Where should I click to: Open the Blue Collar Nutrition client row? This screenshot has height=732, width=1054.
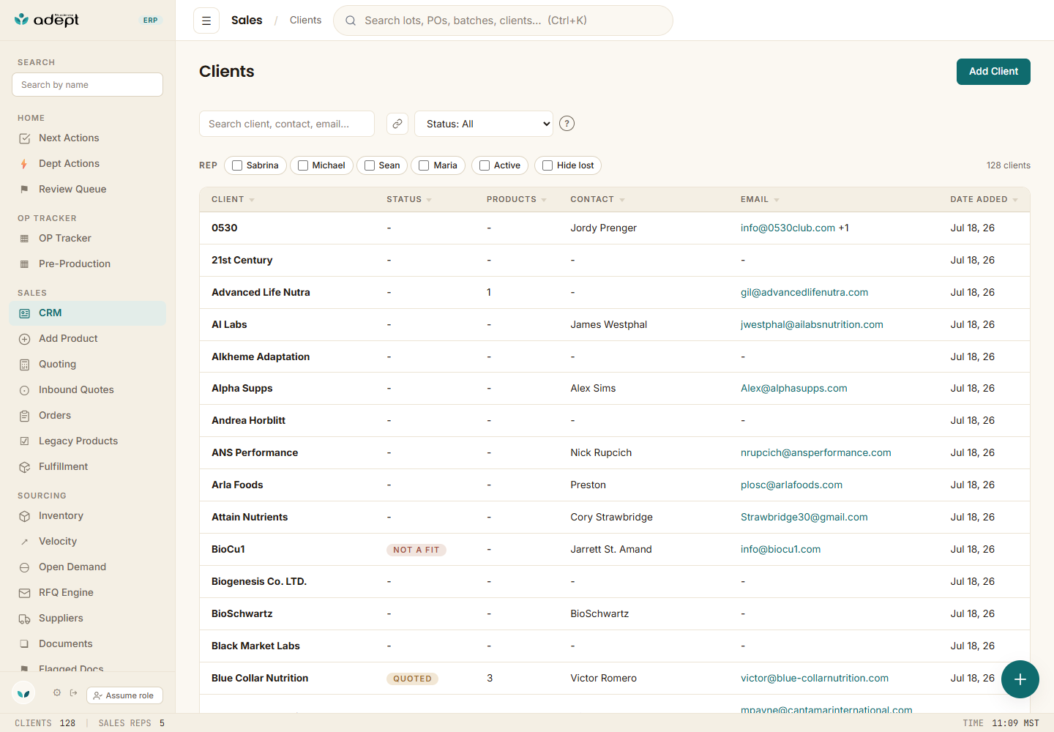click(x=615, y=679)
